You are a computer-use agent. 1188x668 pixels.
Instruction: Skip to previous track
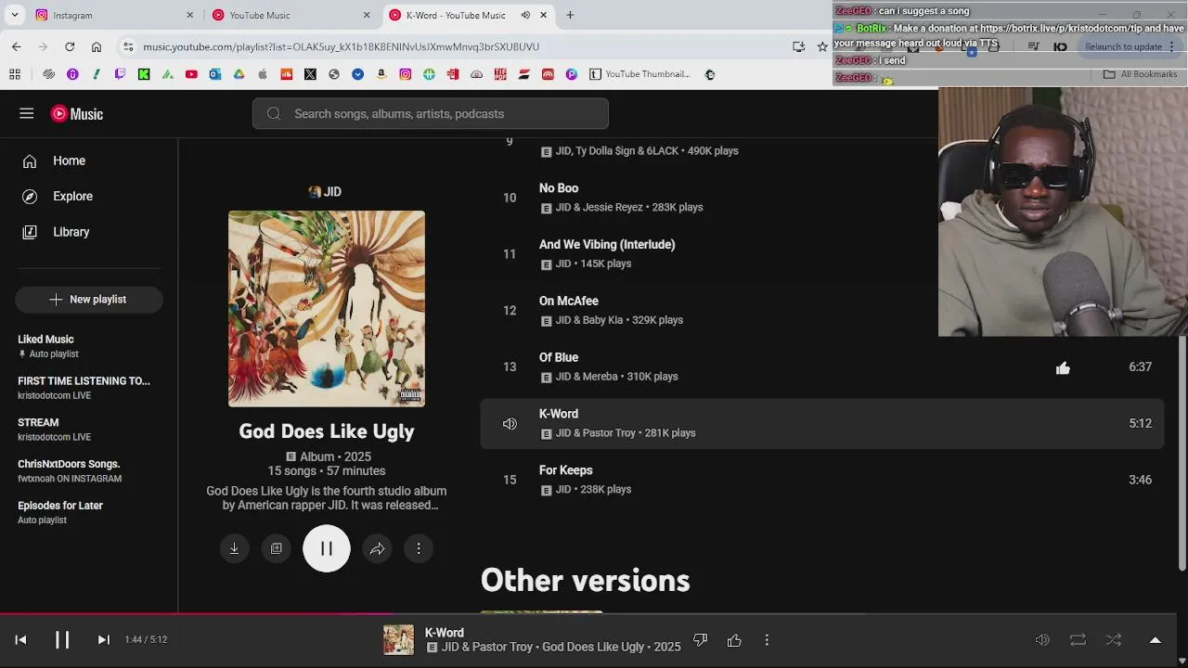tap(20, 639)
